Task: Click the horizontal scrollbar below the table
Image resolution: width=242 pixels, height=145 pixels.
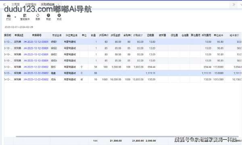Action: pyautogui.click(x=127, y=137)
